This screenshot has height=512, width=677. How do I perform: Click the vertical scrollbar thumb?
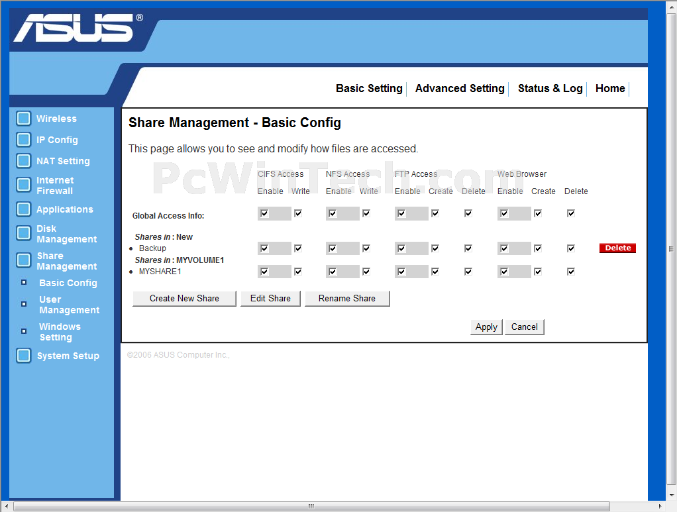click(x=671, y=249)
